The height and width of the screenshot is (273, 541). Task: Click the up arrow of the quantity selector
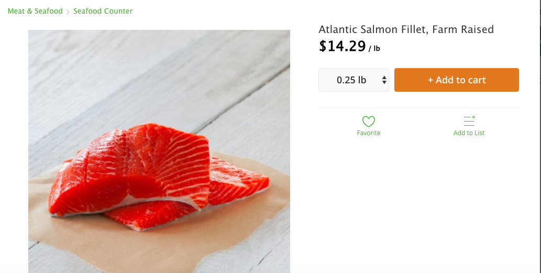pyautogui.click(x=384, y=77)
